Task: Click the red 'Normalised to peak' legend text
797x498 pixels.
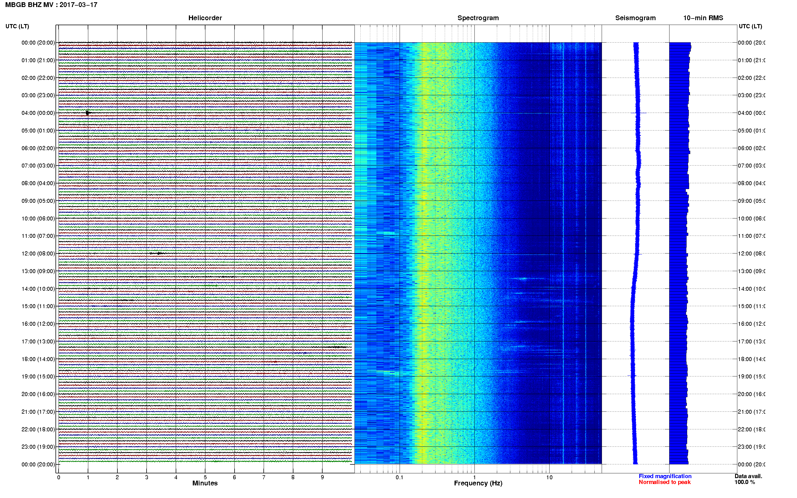Action: pyautogui.click(x=664, y=482)
